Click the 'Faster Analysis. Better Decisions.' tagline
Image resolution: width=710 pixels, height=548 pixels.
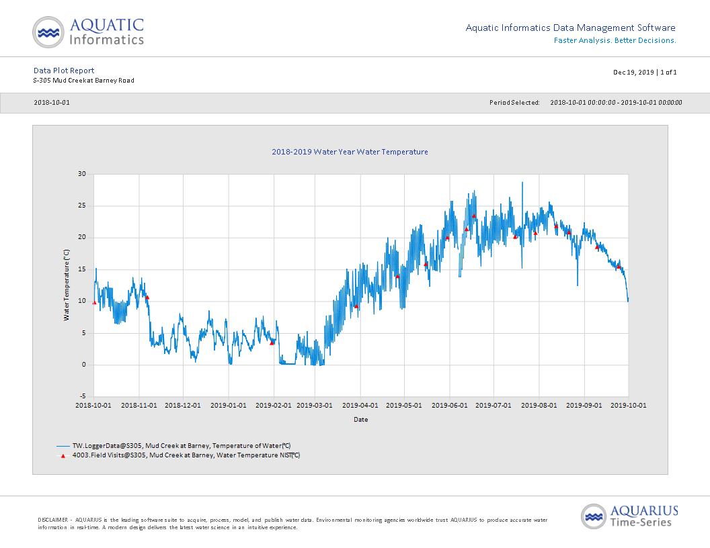click(615, 41)
